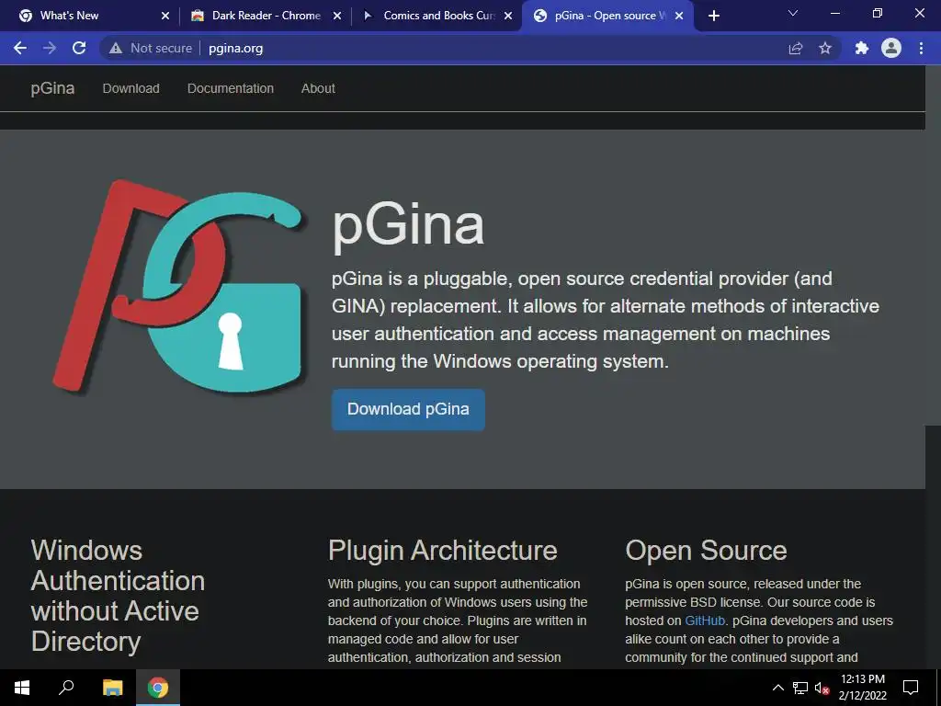This screenshot has width=941, height=706.
Task: Go back to the previous page
Action: point(20,48)
